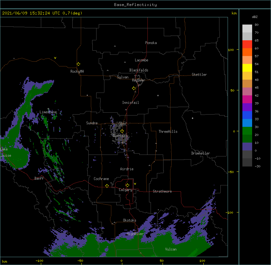Click the Innisfail city label
The width and height of the screenshot is (271, 265).
tap(130, 103)
